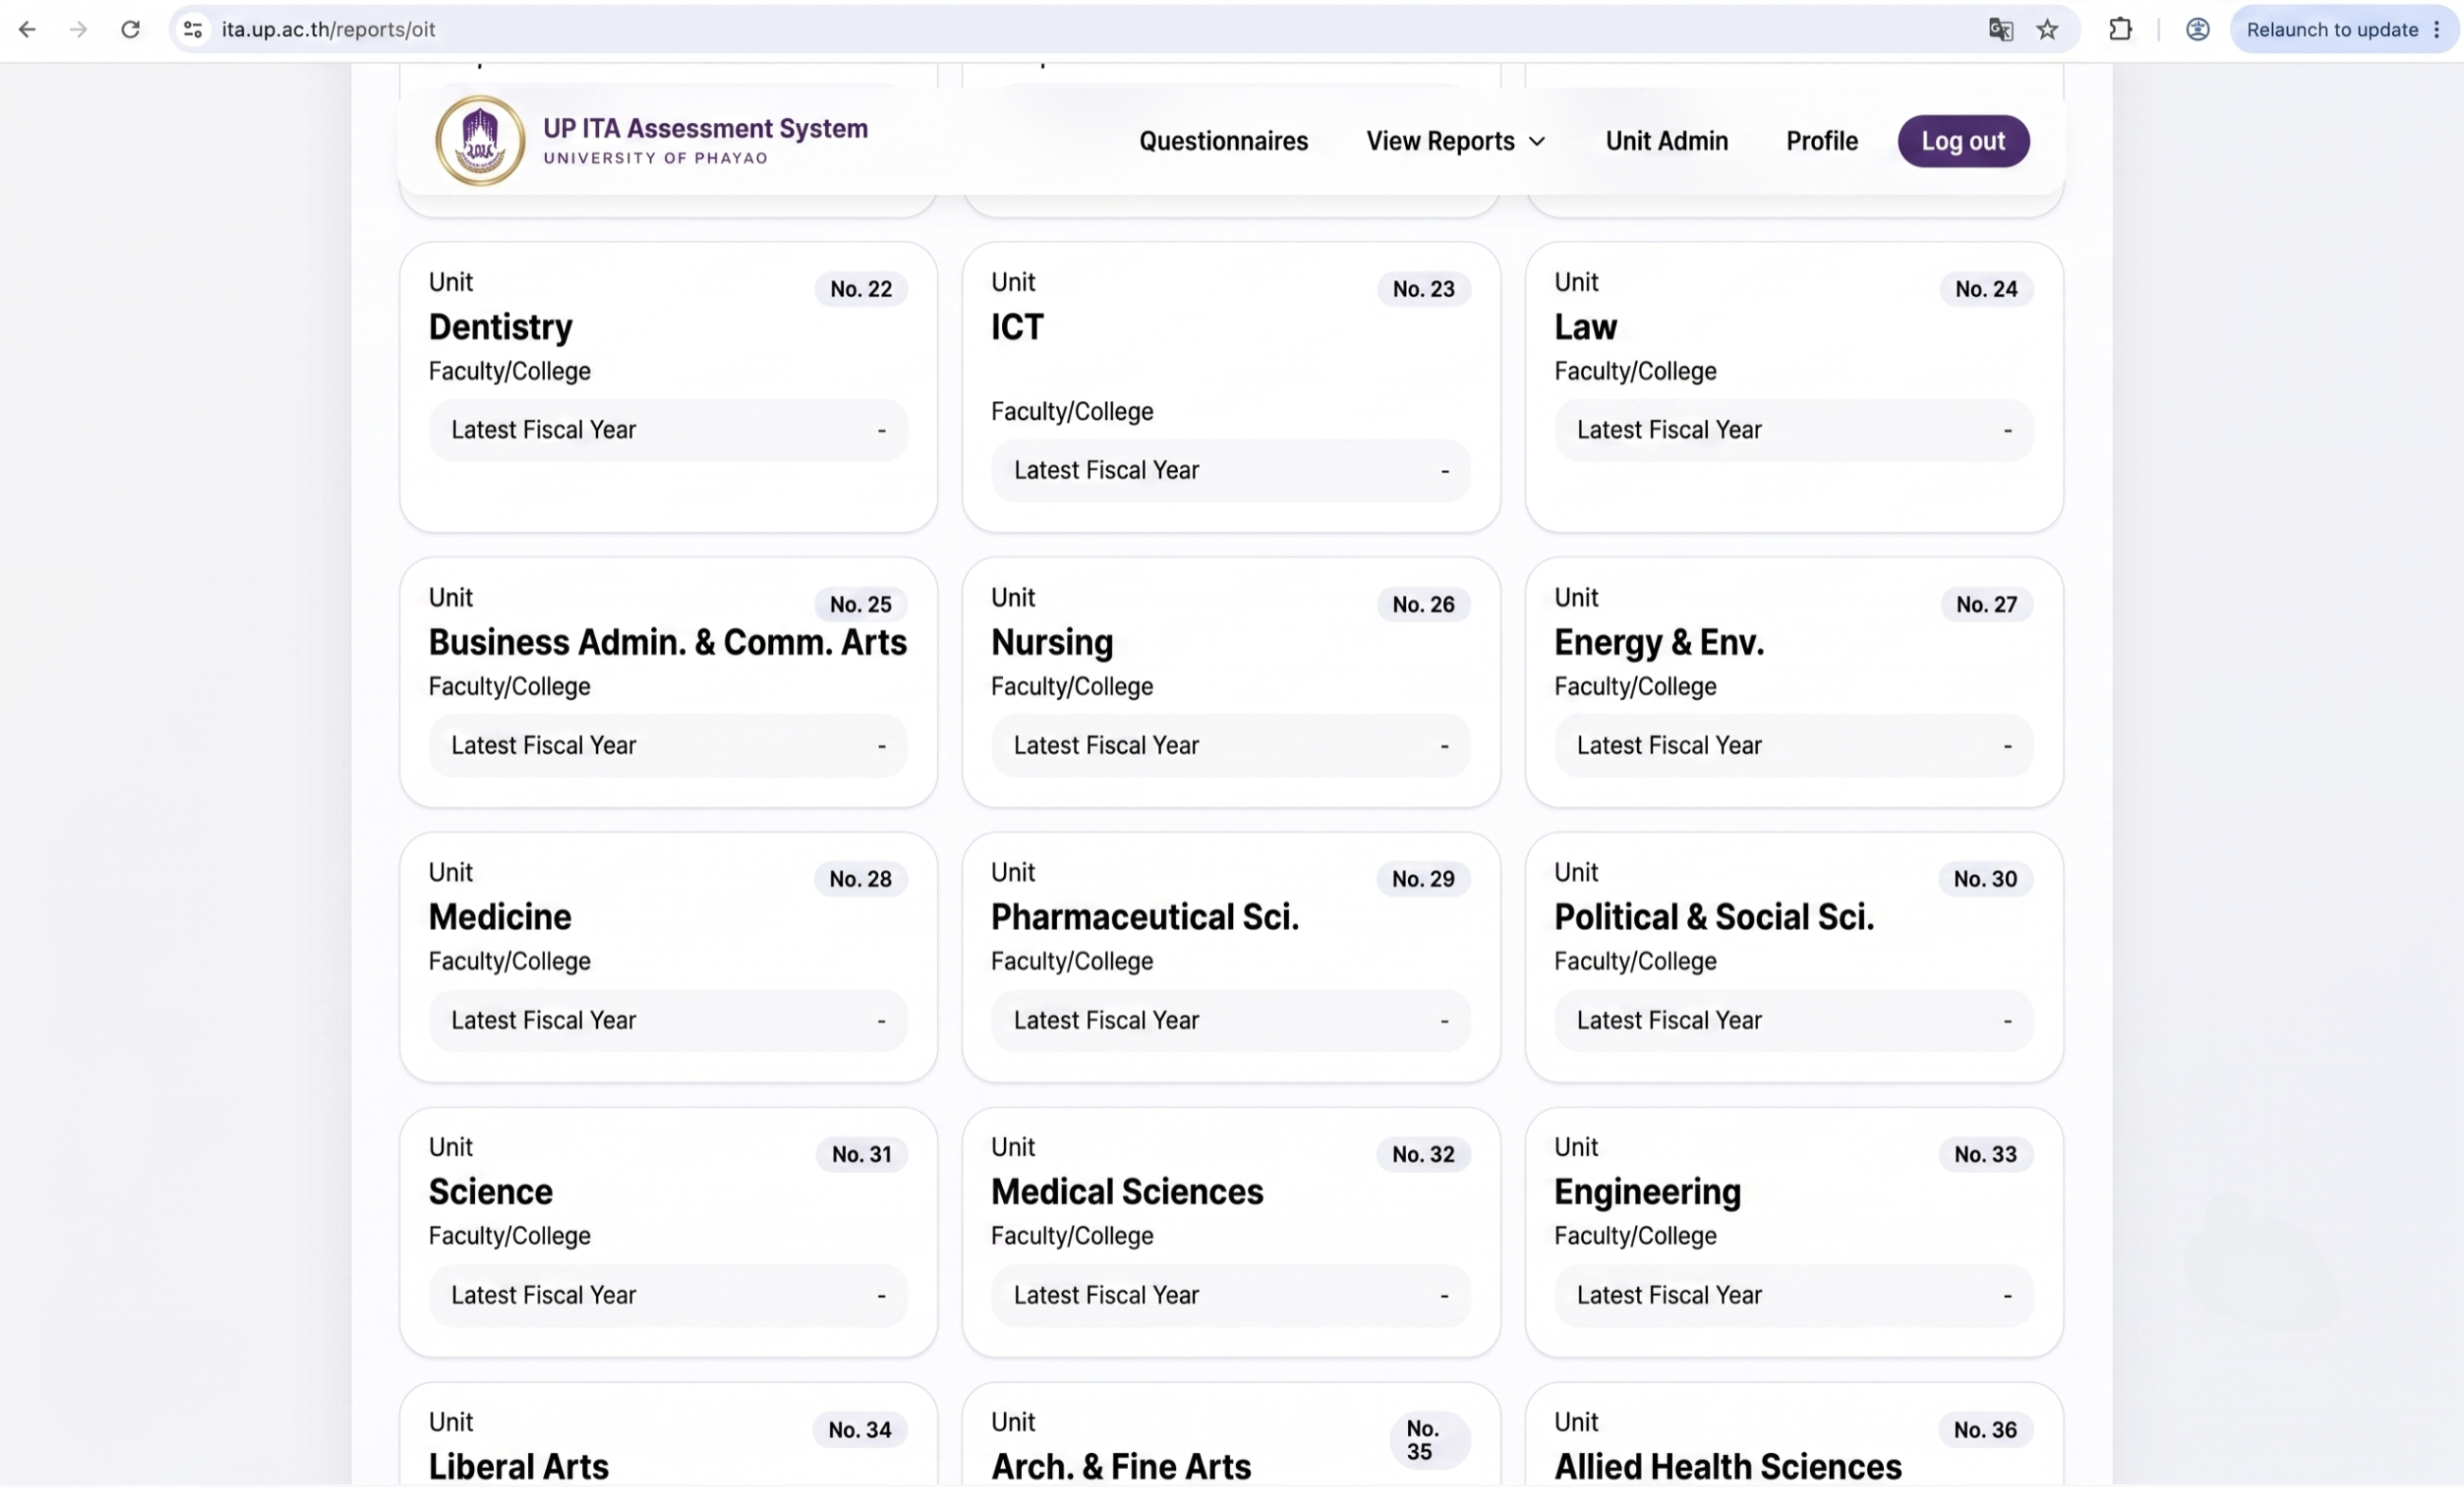Click the Engineering unit heading

[1647, 1192]
